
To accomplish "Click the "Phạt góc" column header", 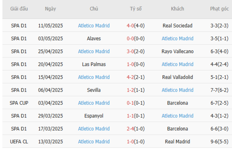I will [x=219, y=9].
